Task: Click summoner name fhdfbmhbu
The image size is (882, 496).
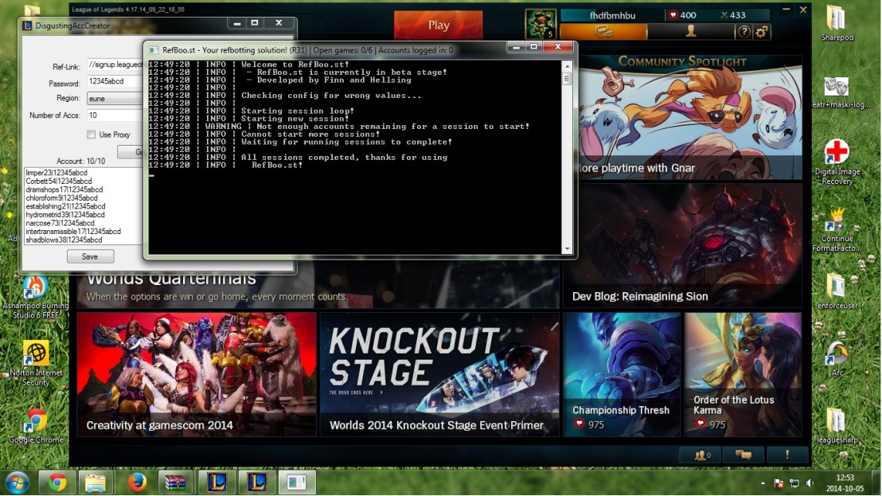Action: click(x=613, y=16)
